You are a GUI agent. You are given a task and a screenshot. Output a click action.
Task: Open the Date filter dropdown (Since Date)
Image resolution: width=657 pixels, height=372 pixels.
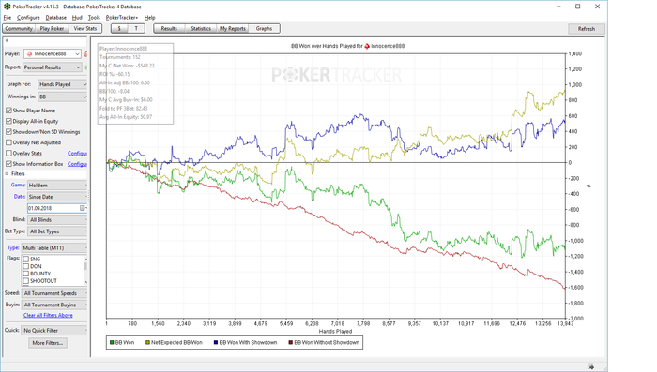pos(57,197)
